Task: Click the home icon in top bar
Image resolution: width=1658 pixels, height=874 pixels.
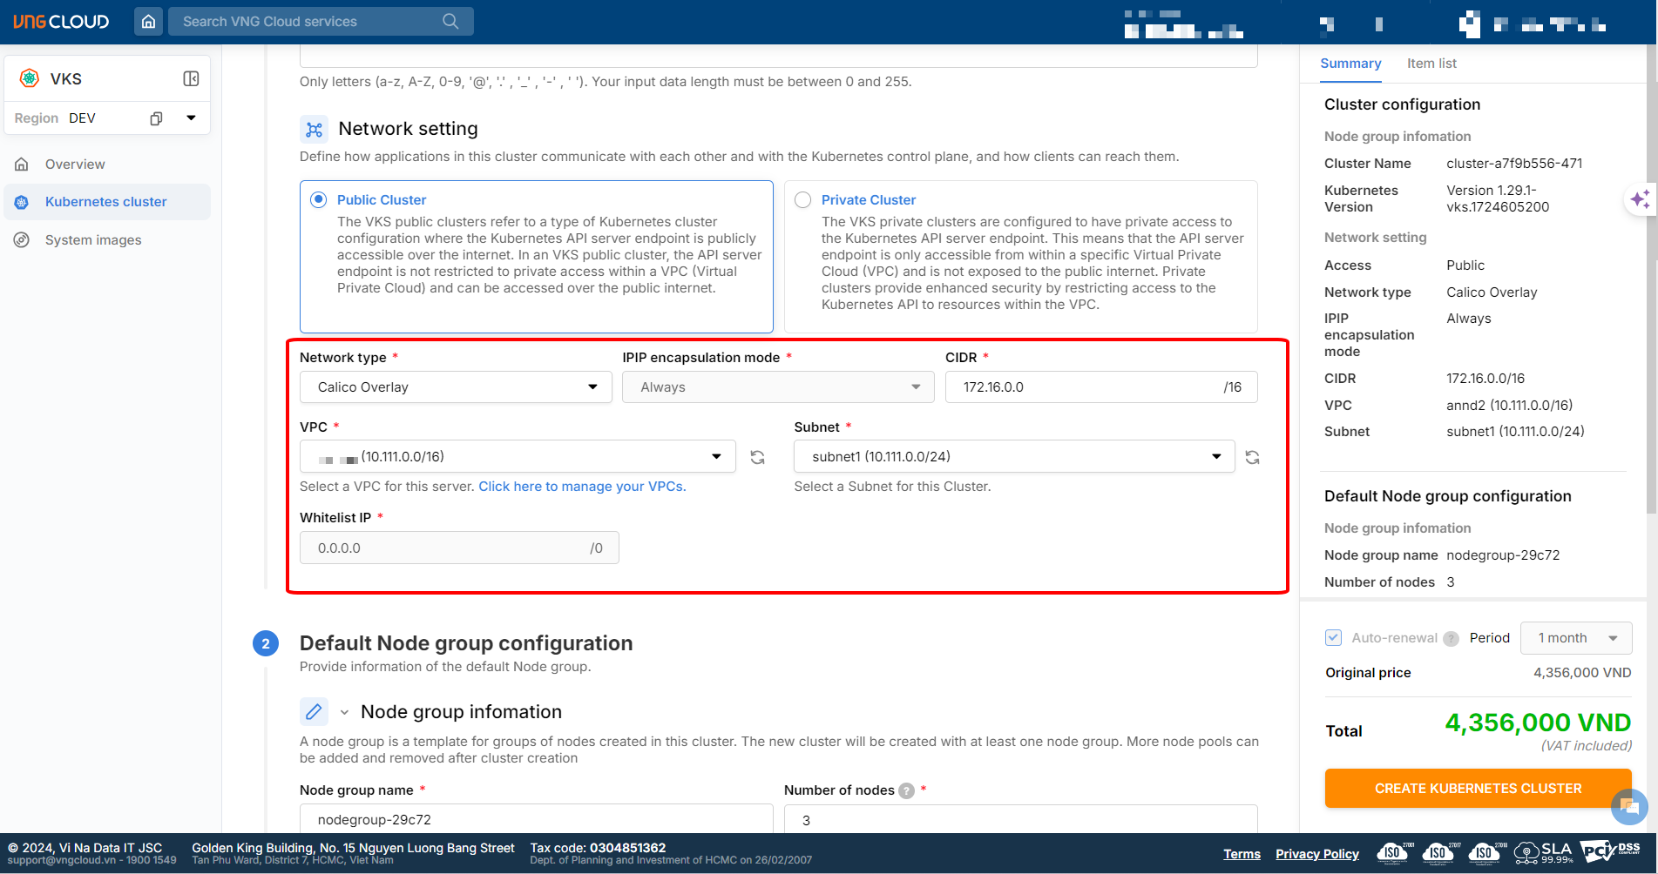Action: coord(149,22)
